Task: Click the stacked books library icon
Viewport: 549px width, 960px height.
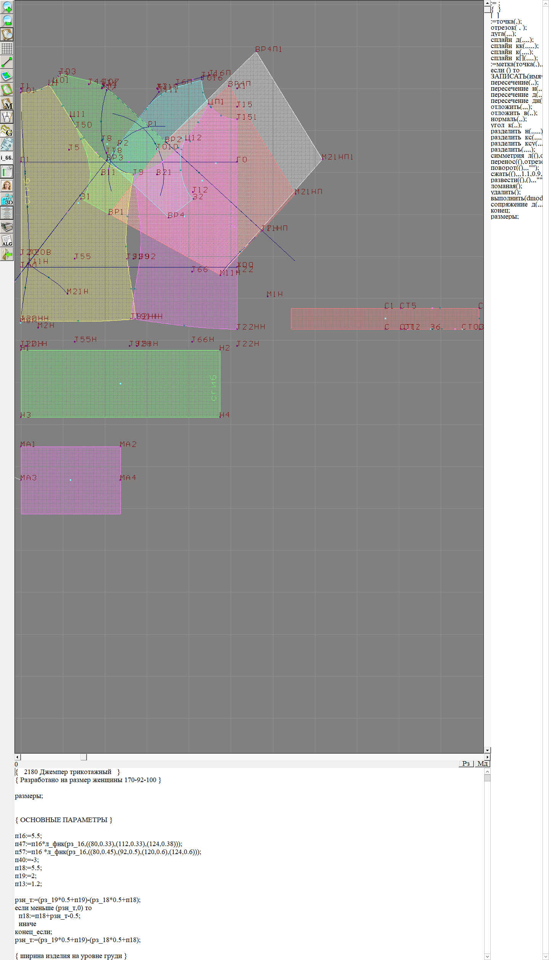Action: click(x=7, y=227)
